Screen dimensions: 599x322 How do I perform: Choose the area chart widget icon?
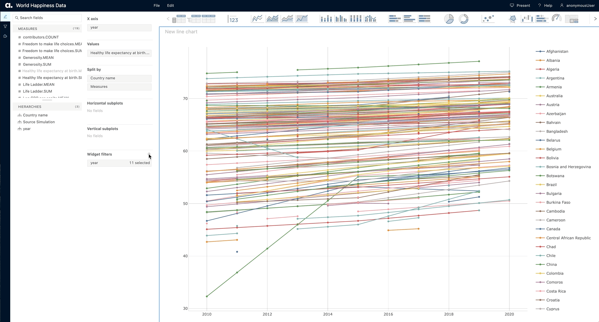272,19
